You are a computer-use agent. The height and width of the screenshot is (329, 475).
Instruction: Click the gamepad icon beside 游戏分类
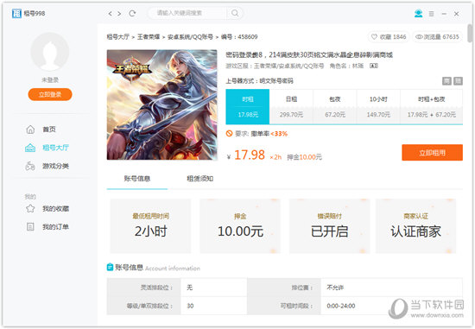pyautogui.click(x=30, y=166)
